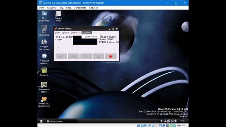Click the playback position slider thumb
Screen dimensions: 226x127
point(58,49)
